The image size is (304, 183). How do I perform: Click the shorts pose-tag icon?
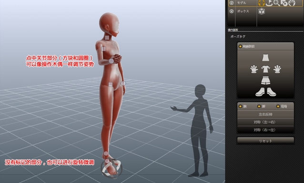265,81
